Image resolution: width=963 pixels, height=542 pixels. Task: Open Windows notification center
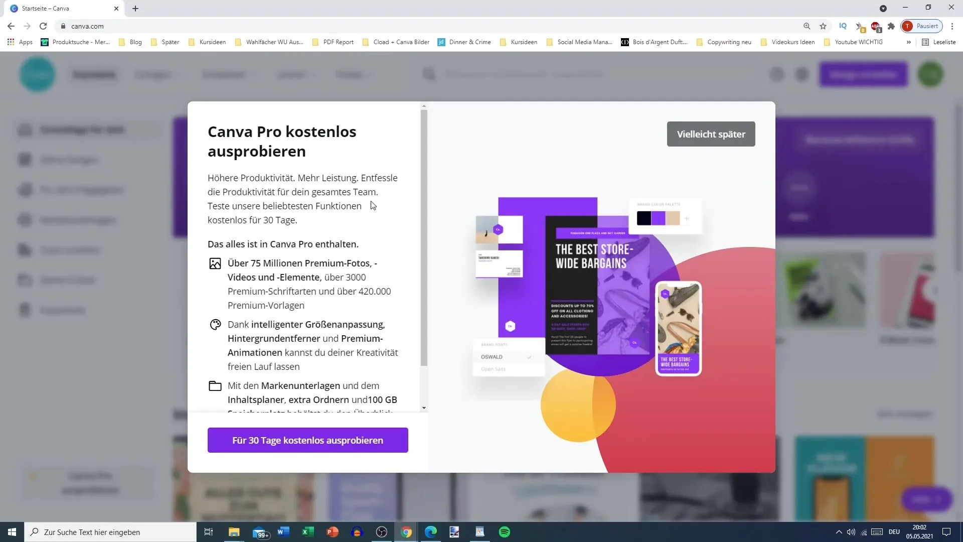946,532
